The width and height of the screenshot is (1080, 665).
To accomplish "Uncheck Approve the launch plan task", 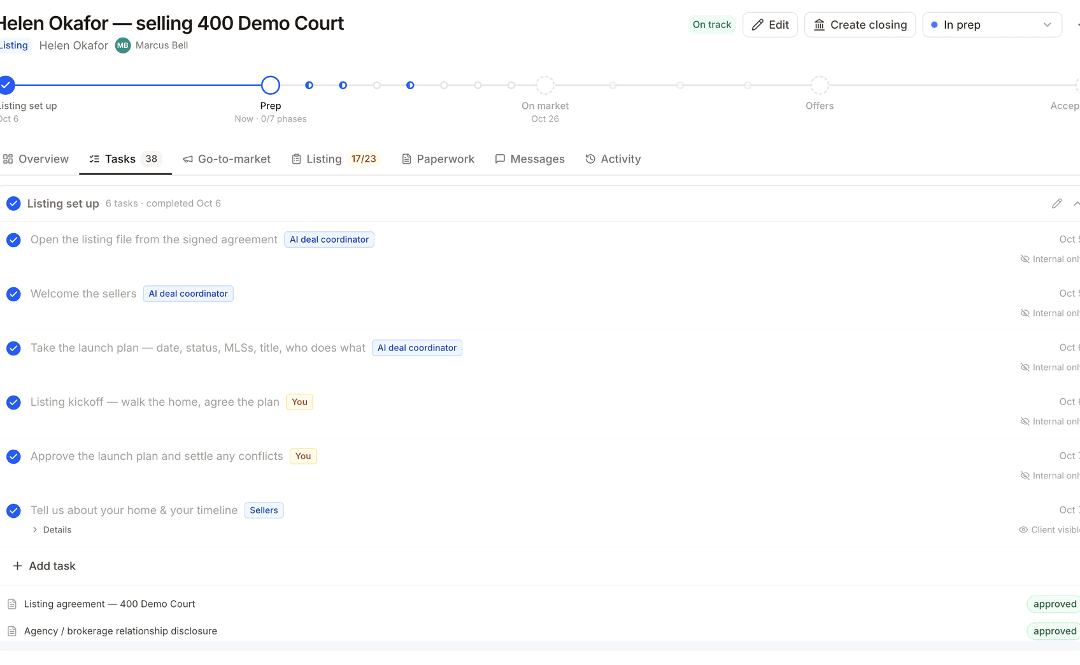I will (13, 457).
